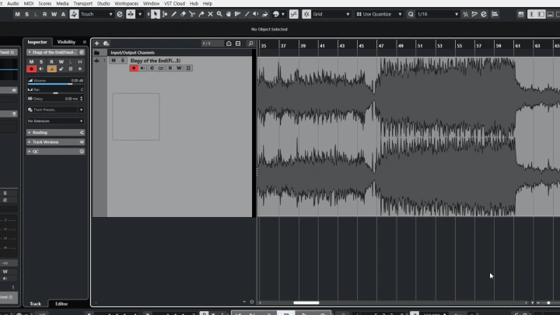The image size is (560, 315).
Task: Click the horizontal timeline scrollbar thumb
Action: point(306,303)
